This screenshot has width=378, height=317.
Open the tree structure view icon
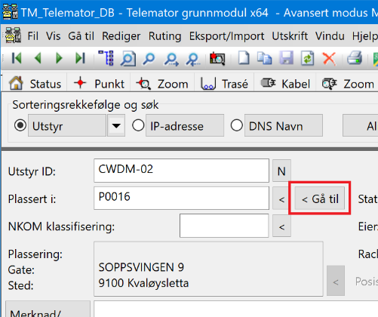pyautogui.click(x=106, y=58)
